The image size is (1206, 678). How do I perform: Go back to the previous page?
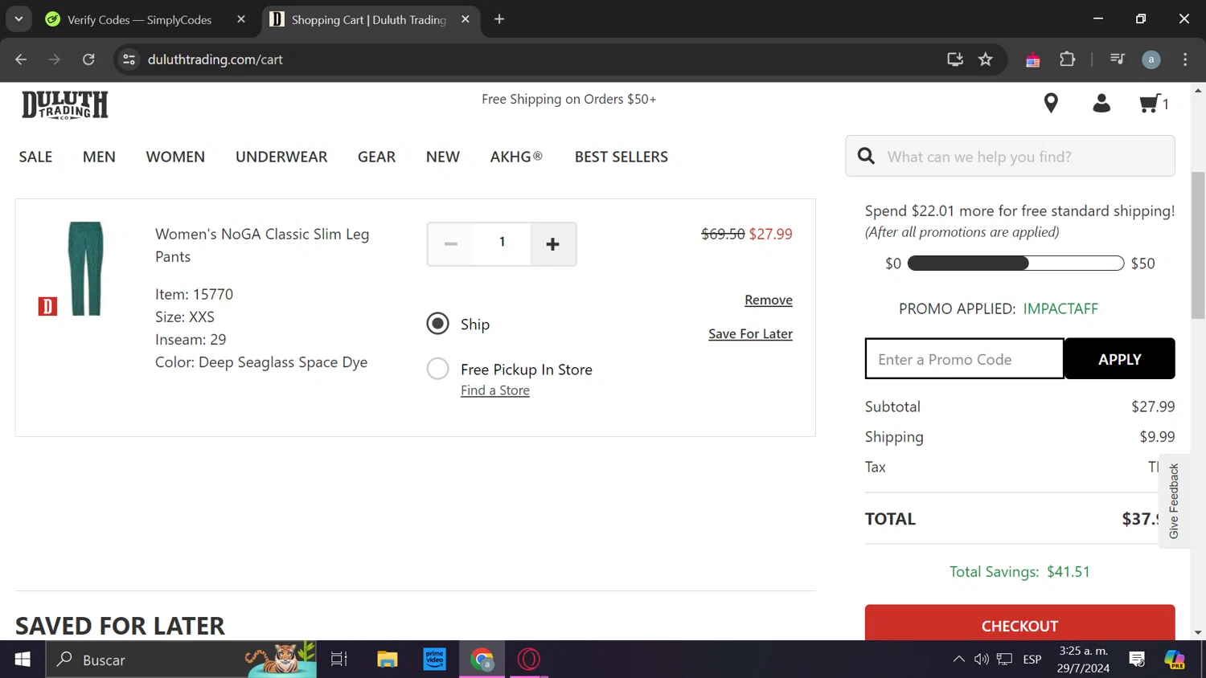click(21, 59)
